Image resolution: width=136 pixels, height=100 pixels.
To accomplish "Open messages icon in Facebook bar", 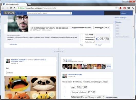I will (21, 13).
